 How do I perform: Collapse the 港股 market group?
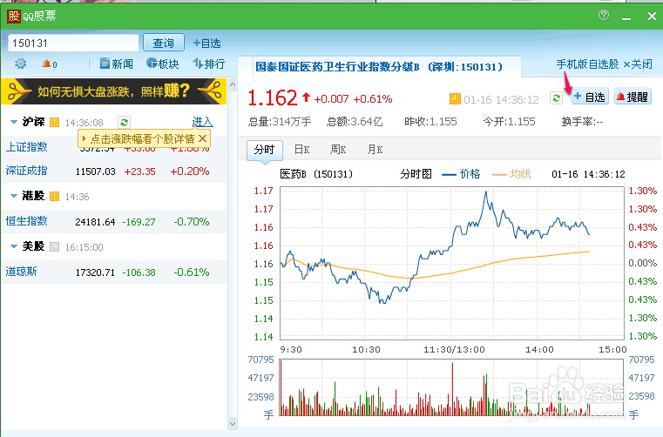pyautogui.click(x=14, y=196)
